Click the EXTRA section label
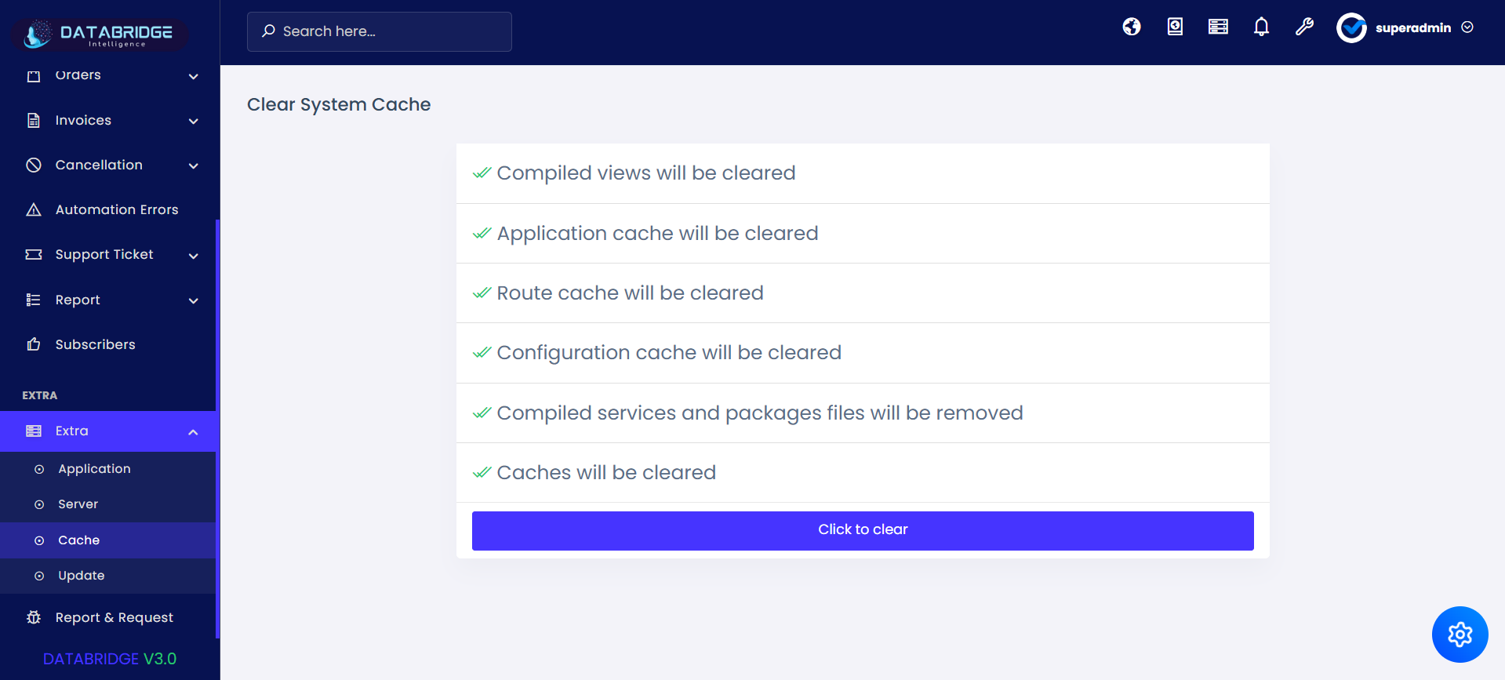Screen dimensions: 1505x680 point(40,395)
